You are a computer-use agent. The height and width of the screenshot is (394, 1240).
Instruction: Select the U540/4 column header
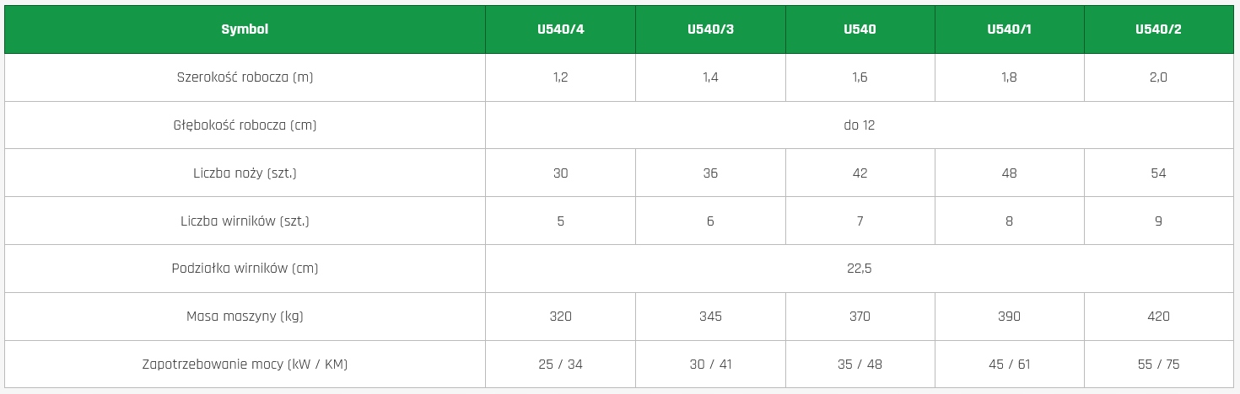click(x=560, y=29)
